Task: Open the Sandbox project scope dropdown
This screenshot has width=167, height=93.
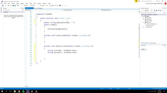Action: pyautogui.click(x=44, y=10)
